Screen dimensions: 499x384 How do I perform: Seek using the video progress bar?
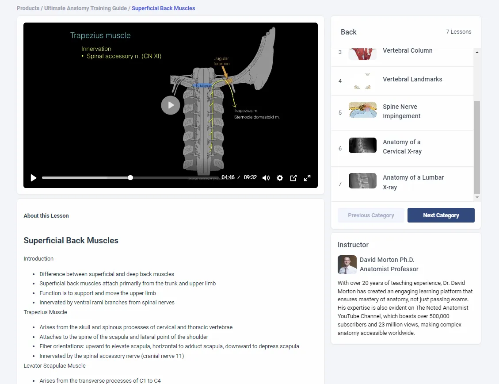(130, 177)
